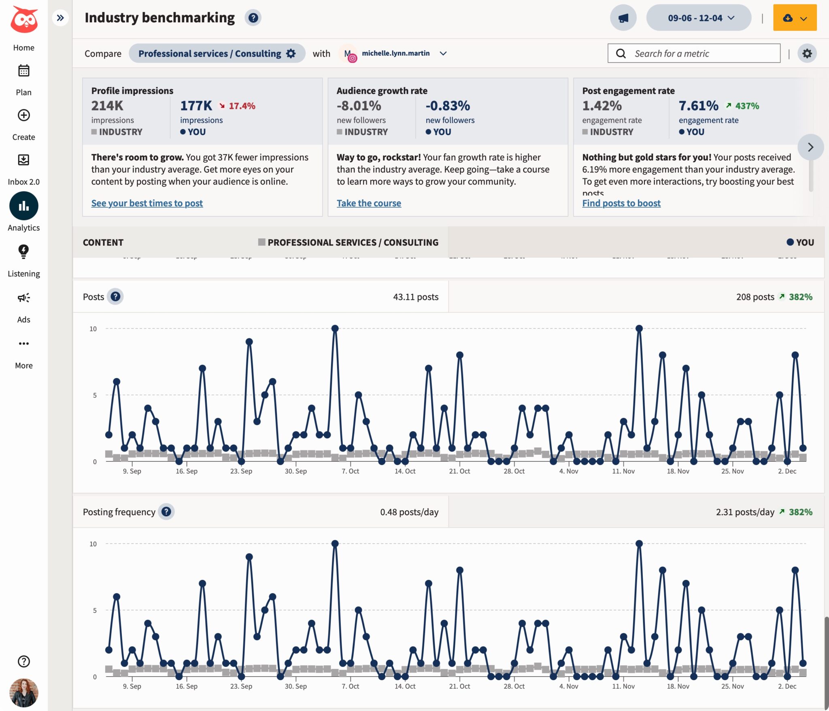Open the Listening lightbulb icon
The width and height of the screenshot is (829, 711).
23,251
